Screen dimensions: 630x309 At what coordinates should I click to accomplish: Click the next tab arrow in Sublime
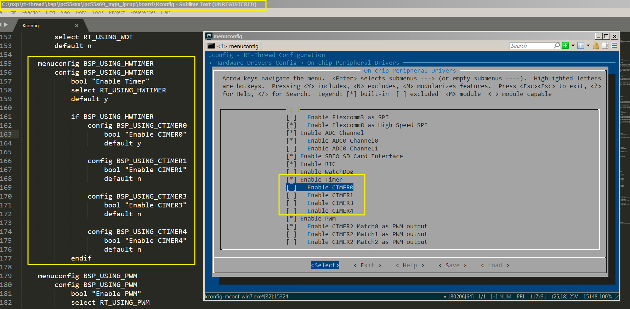[6, 25]
